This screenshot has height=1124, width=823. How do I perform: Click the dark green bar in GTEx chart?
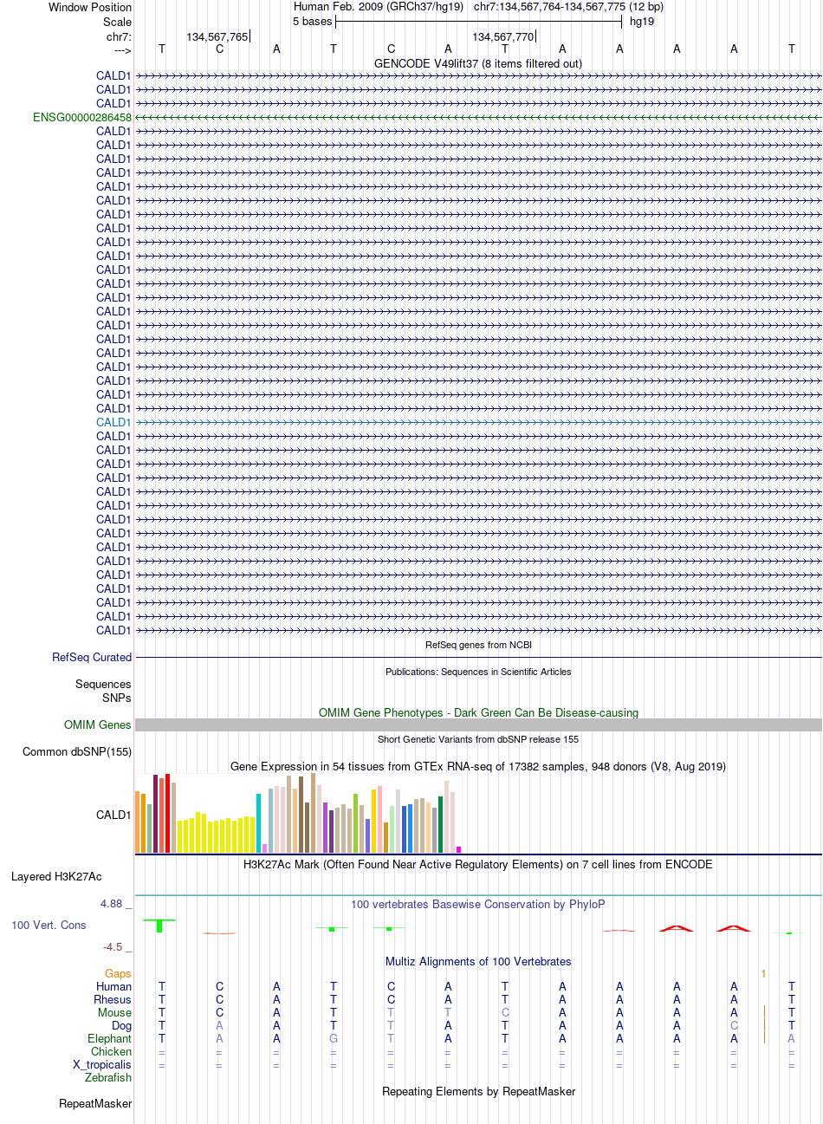point(441,825)
